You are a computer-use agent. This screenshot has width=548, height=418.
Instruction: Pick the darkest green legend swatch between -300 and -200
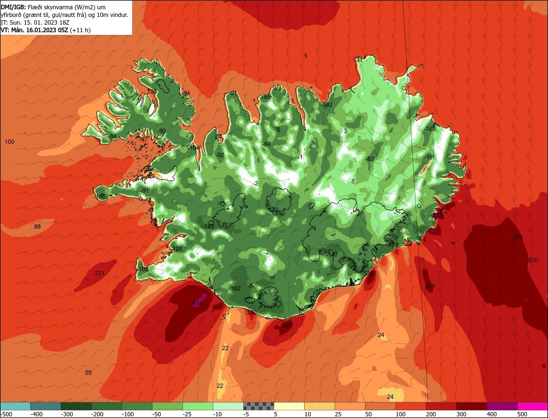coord(76,406)
